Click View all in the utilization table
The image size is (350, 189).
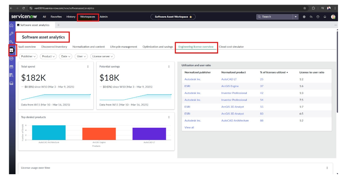coord(189,127)
